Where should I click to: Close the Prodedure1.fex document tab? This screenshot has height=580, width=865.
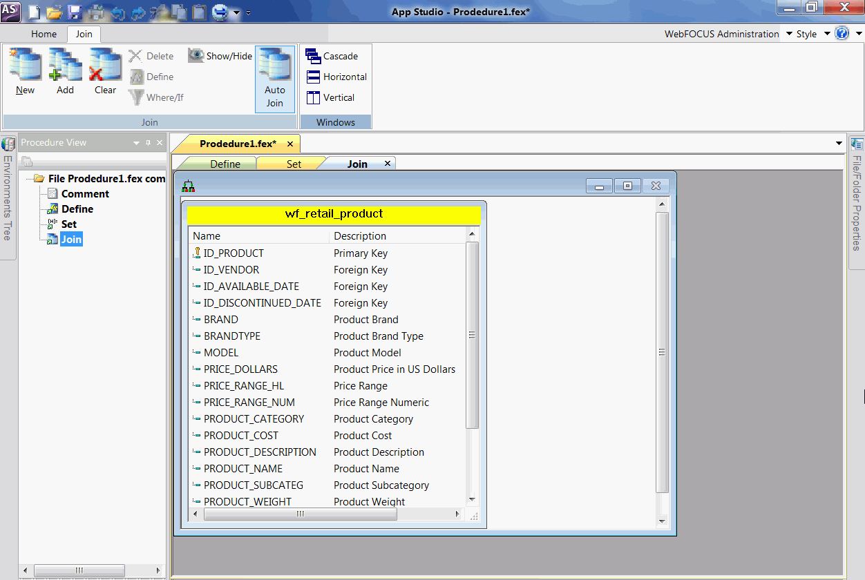pyautogui.click(x=290, y=144)
